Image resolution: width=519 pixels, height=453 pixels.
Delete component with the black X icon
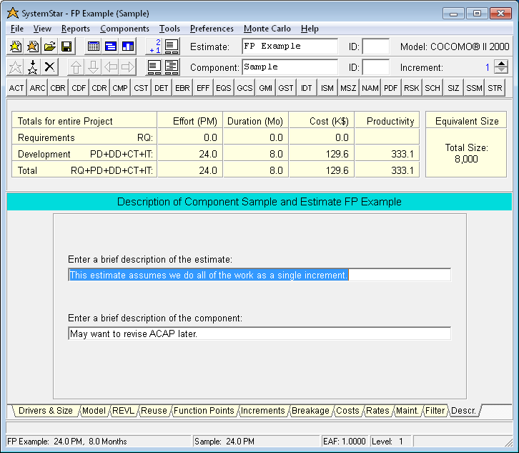point(49,67)
